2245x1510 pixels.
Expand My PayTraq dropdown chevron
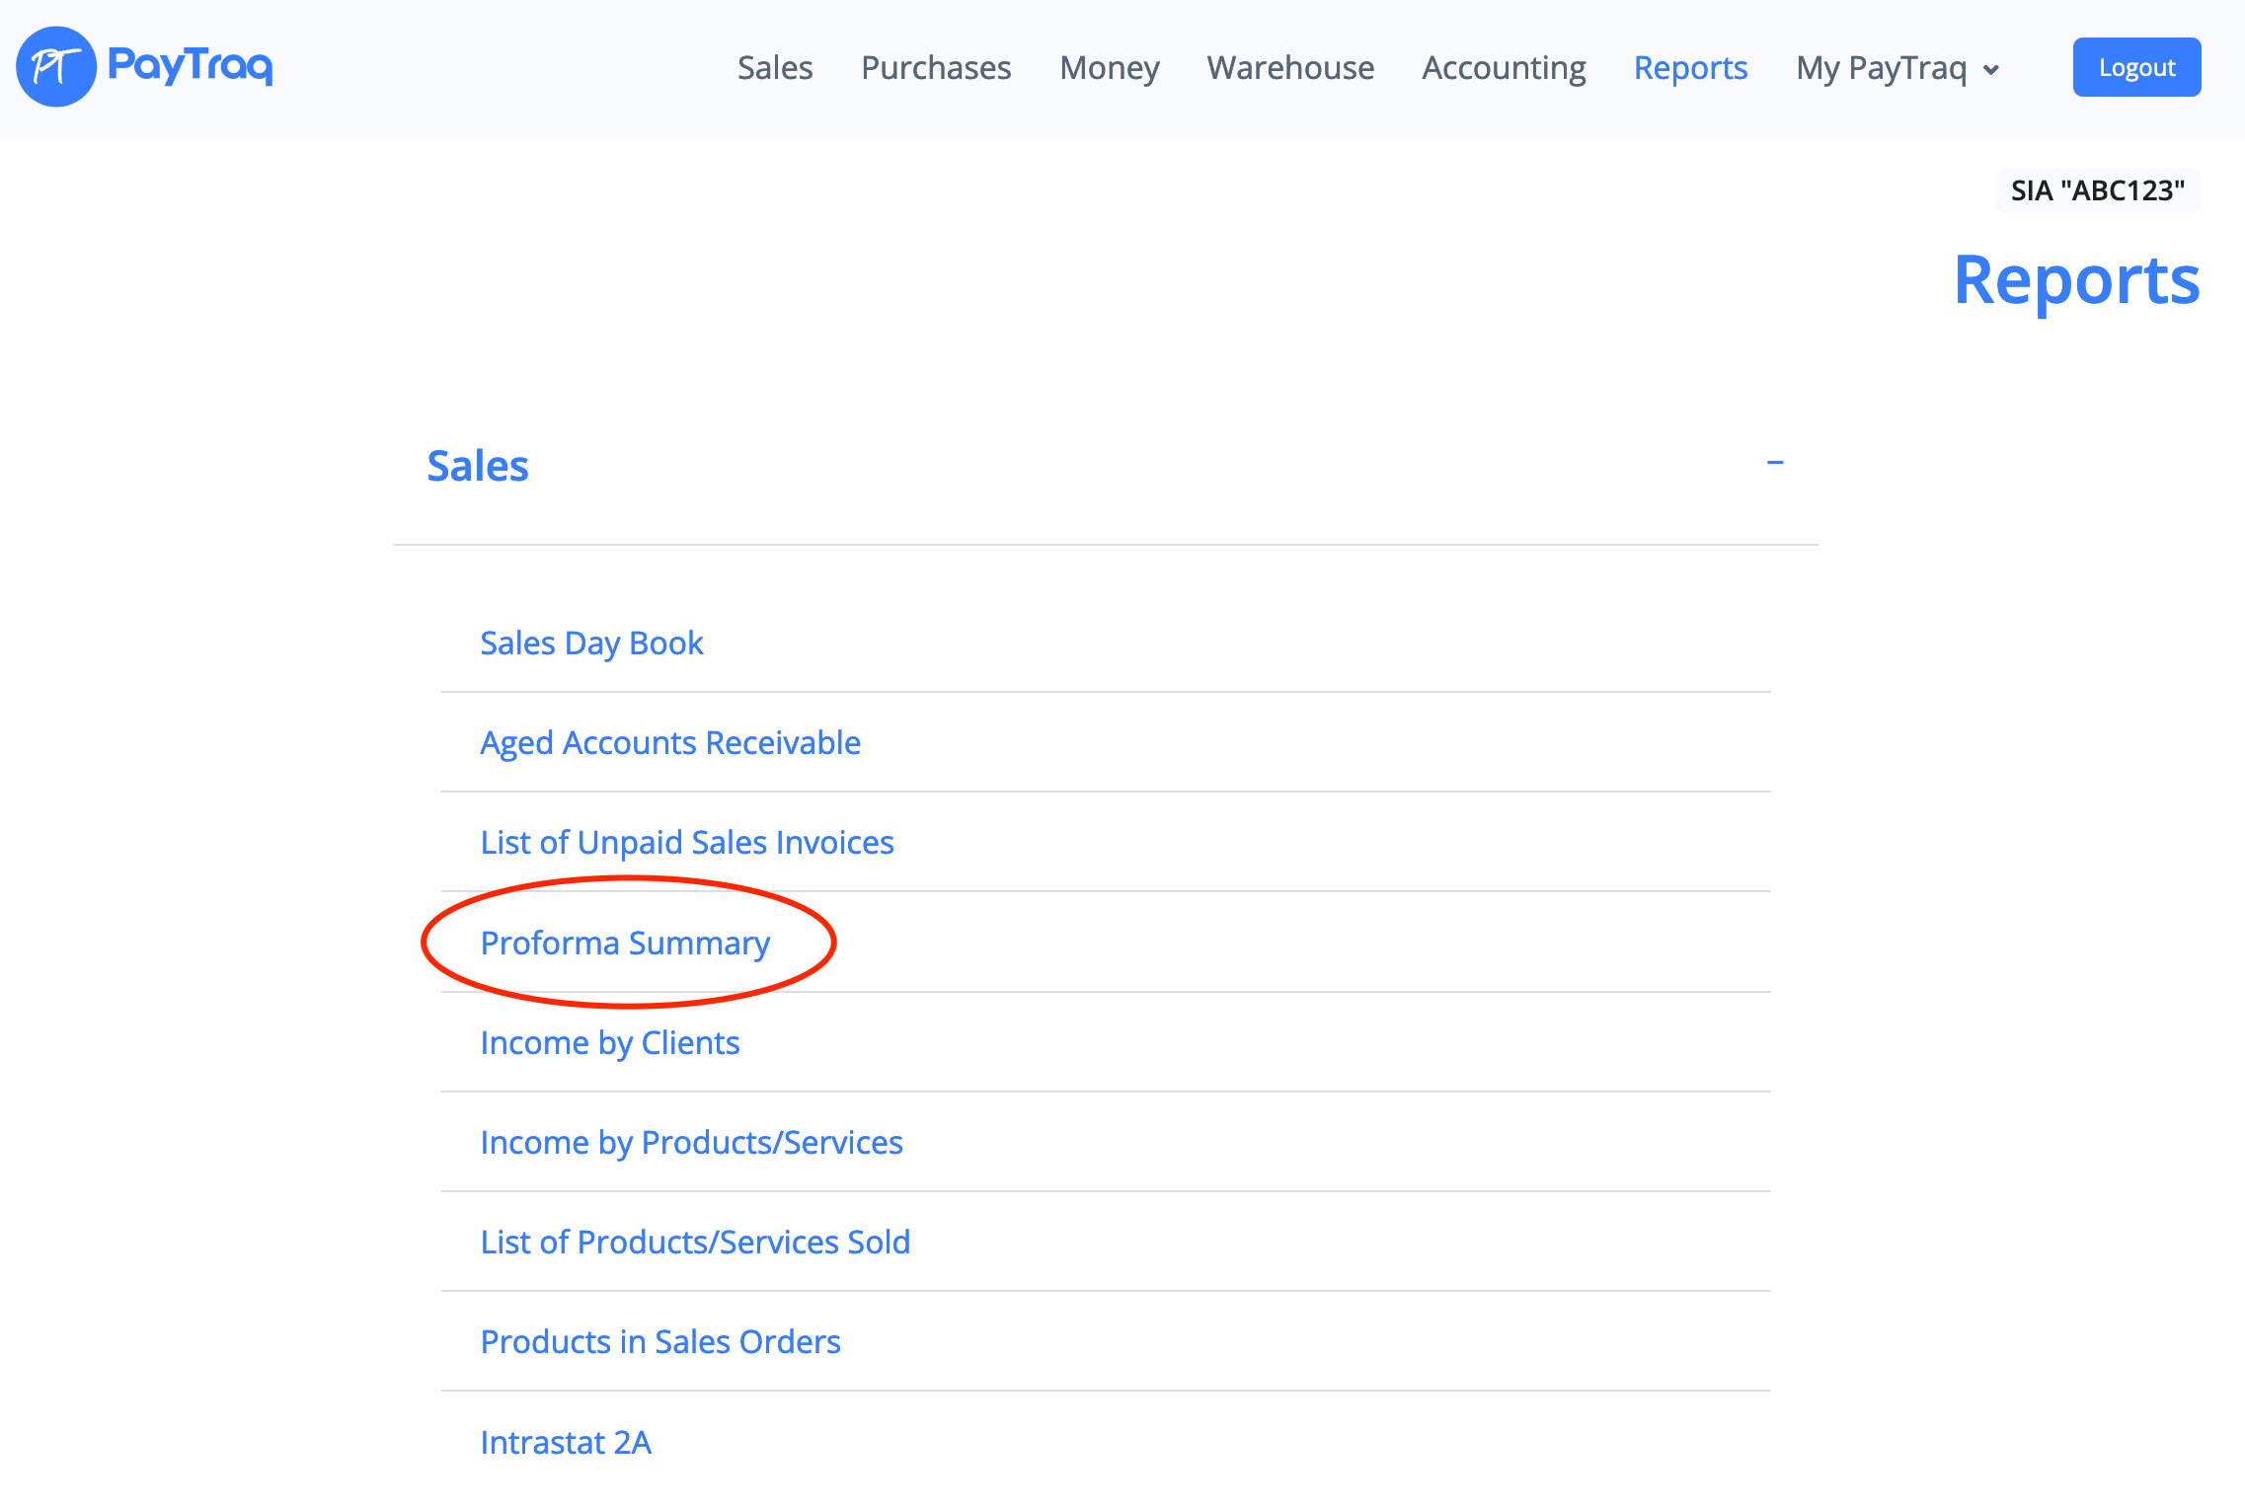pyautogui.click(x=1991, y=70)
